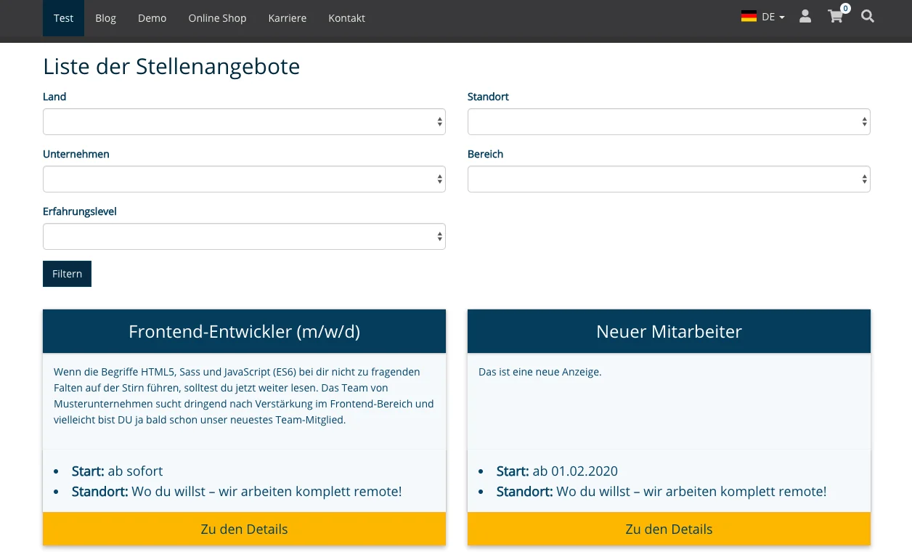The image size is (912, 552).
Task: Click the shopping cart icon
Action: [835, 17]
